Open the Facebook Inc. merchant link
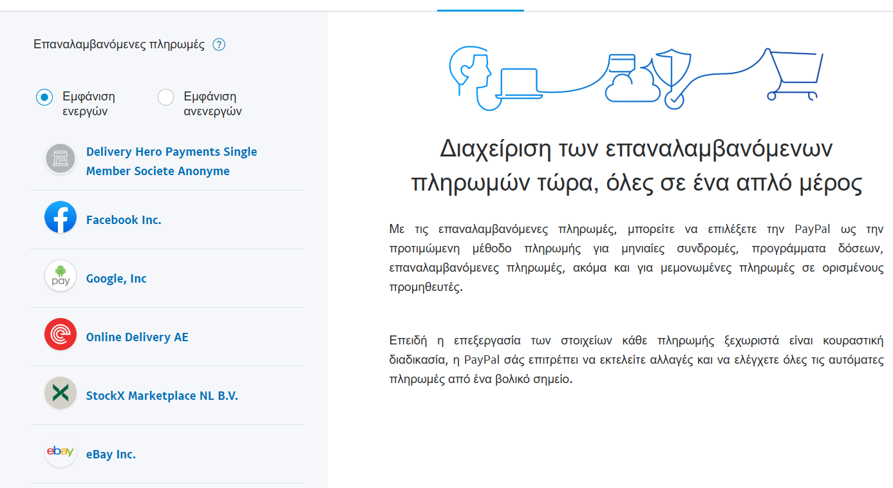The height and width of the screenshot is (488, 893). pyautogui.click(x=124, y=220)
